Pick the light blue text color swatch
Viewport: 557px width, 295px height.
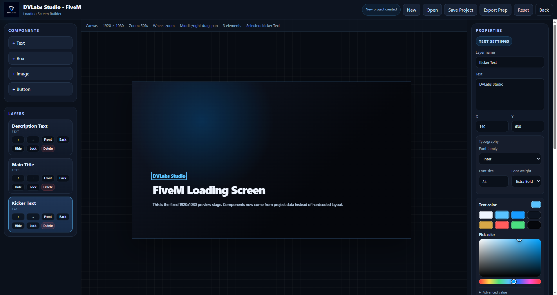502,215
